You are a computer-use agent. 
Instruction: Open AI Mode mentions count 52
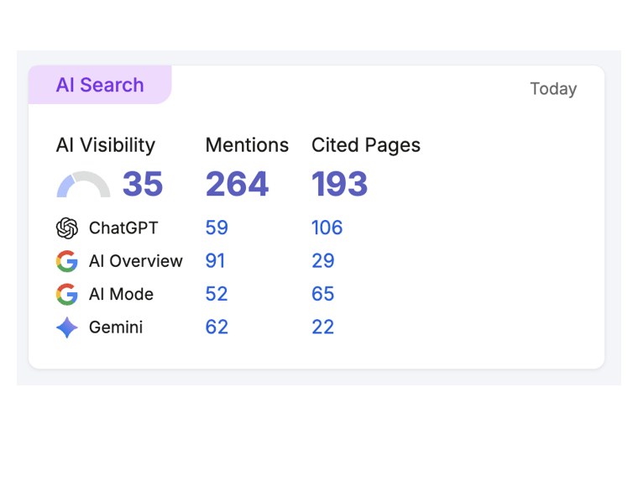tap(217, 294)
